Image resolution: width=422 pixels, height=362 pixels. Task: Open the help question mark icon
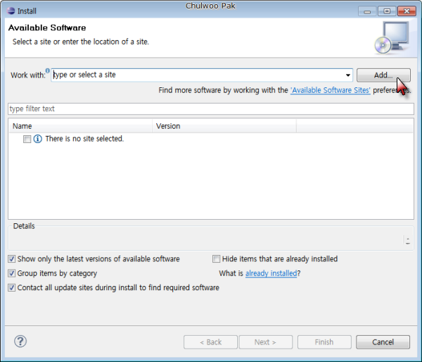click(20, 342)
